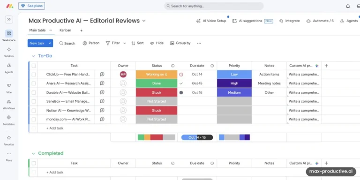This screenshot has height=180, width=360.
Task: Select all checkbox in Completed header
Action: tap(34, 163)
